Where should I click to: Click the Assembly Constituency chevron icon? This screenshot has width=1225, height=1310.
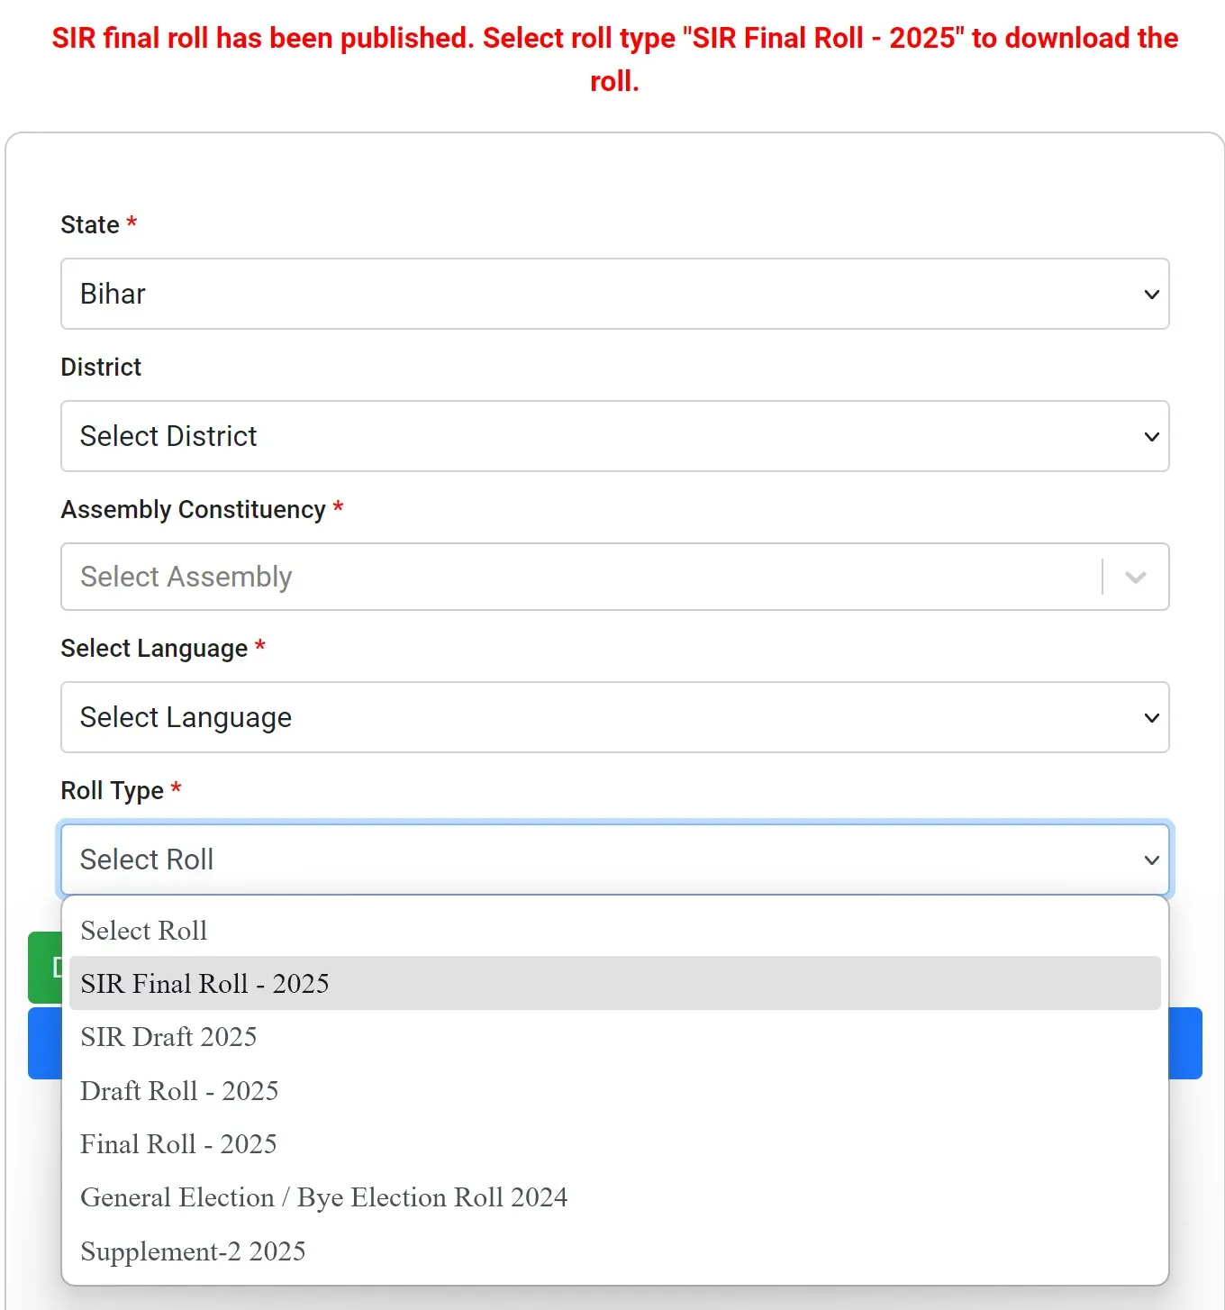[x=1135, y=578]
